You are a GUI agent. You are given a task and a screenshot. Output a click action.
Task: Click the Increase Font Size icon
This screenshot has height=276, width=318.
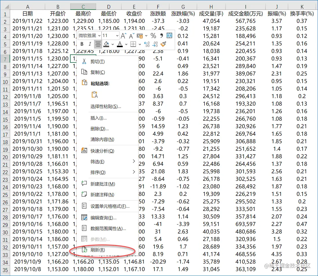(123, 35)
